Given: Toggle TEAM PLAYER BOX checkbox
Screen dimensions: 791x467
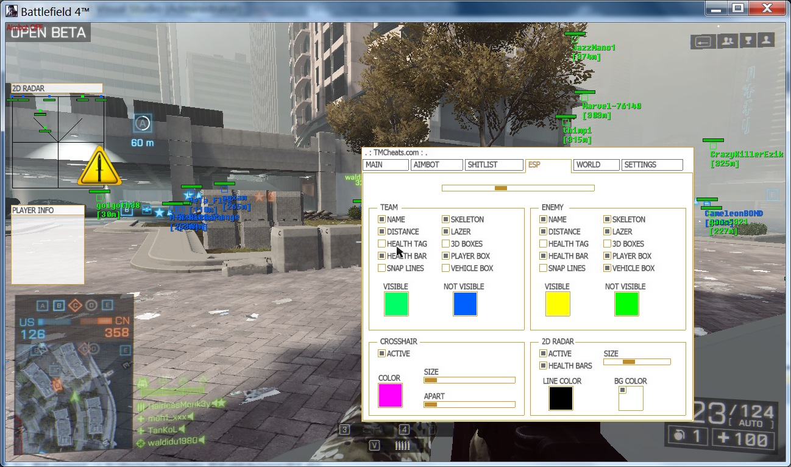Looking at the screenshot, I should coord(445,256).
